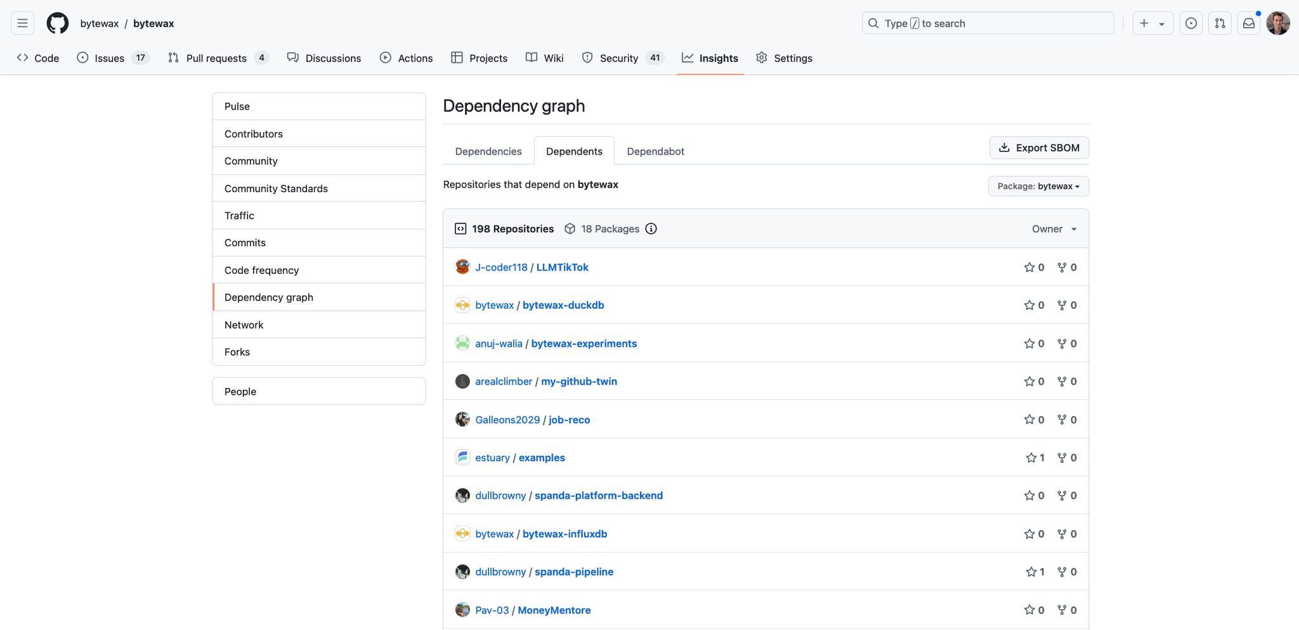Click the fork icon on MoneyMentore row
The image size is (1299, 630).
coord(1062,610)
